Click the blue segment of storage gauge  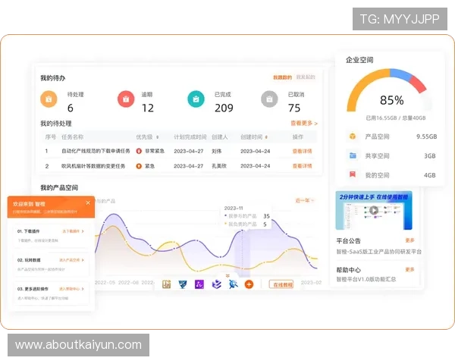click(400, 74)
